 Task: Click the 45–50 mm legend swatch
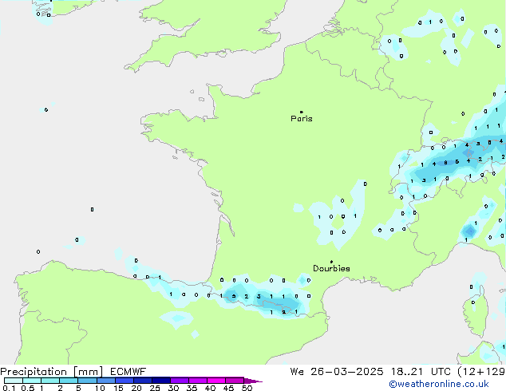tap(235, 381)
